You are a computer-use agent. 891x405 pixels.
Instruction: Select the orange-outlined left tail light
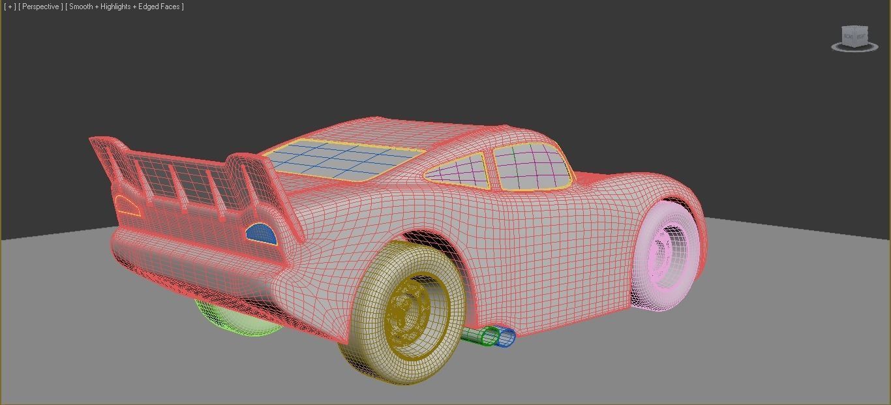[127, 205]
